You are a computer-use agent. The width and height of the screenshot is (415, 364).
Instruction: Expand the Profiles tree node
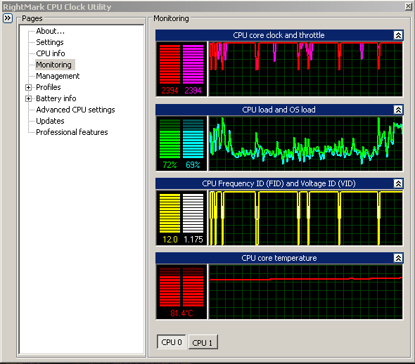28,88
